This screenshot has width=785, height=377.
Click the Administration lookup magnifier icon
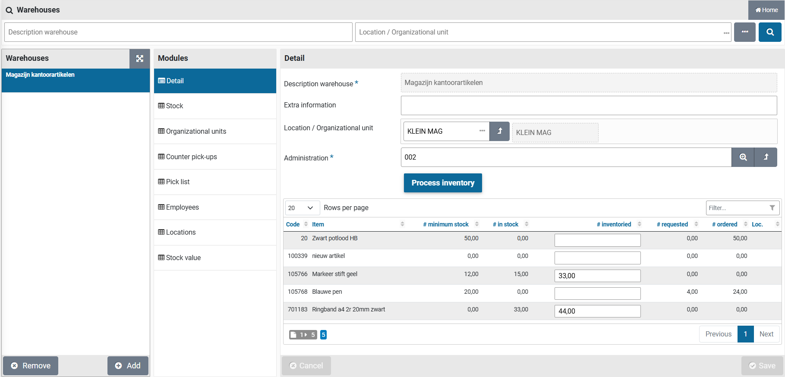[x=743, y=157]
